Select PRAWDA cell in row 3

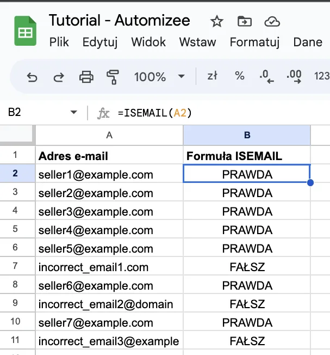point(247,192)
